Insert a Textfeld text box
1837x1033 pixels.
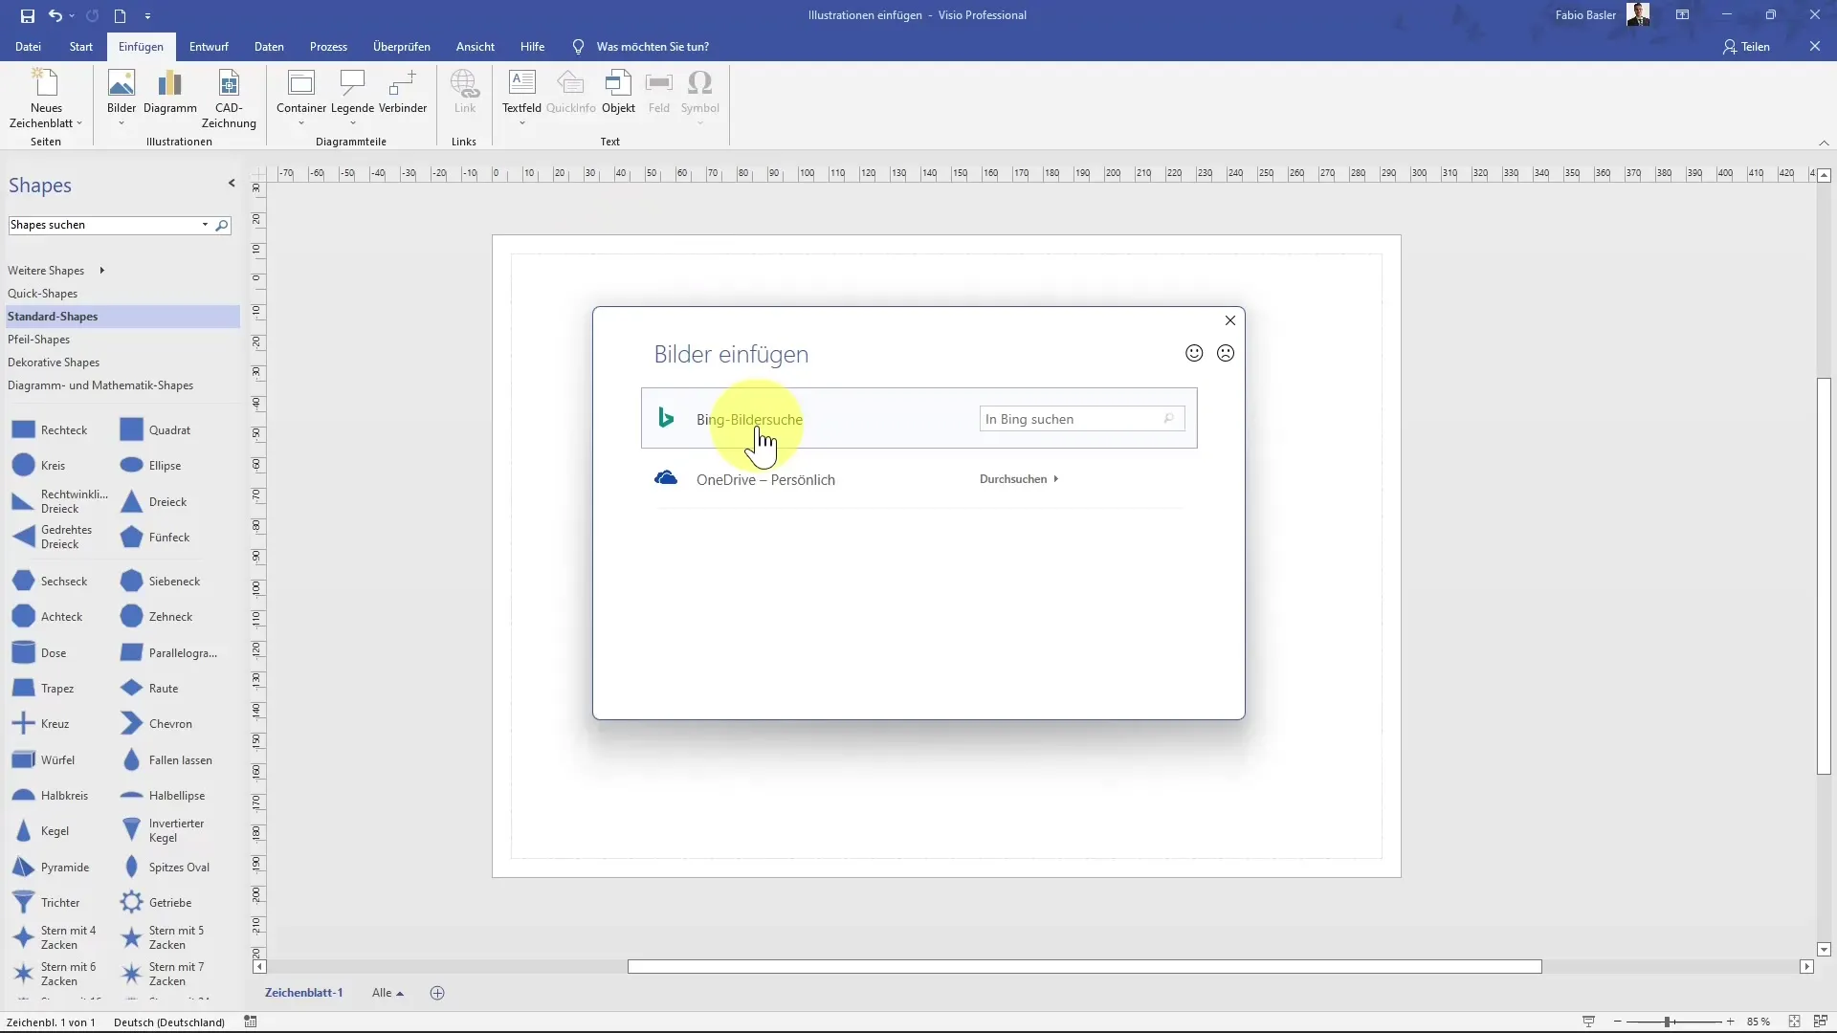click(x=521, y=96)
